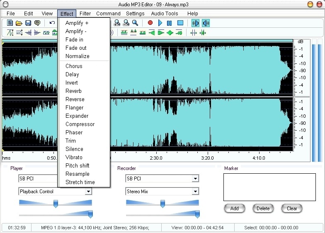Click the speech bubble file info icon

tap(37, 23)
